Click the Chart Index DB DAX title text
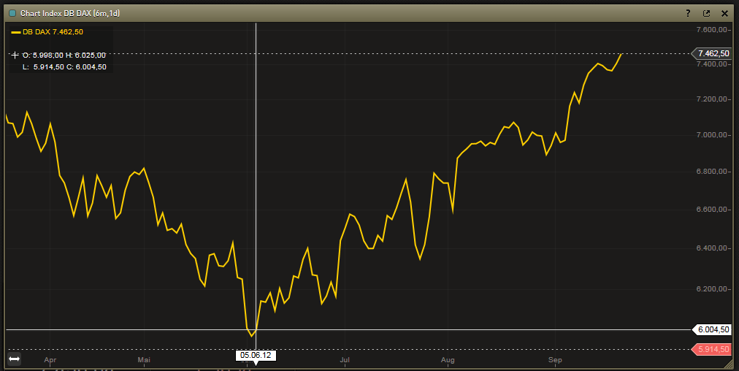 tap(70, 13)
